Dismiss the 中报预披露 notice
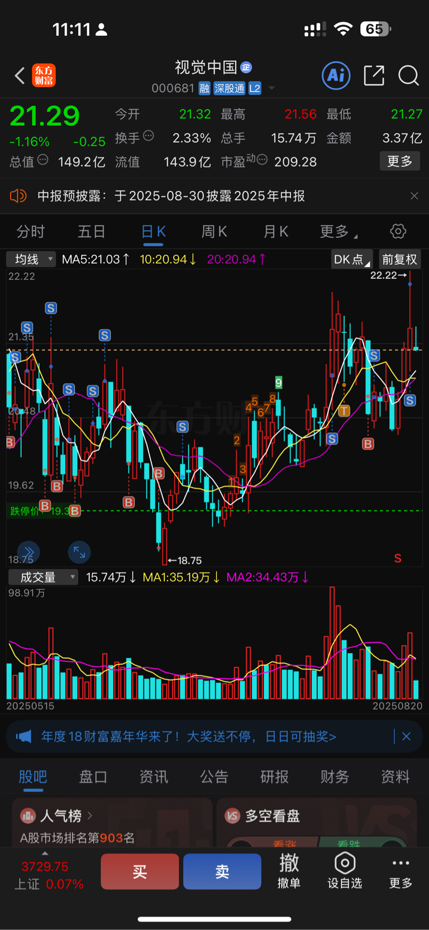The image size is (429, 930). click(x=414, y=196)
